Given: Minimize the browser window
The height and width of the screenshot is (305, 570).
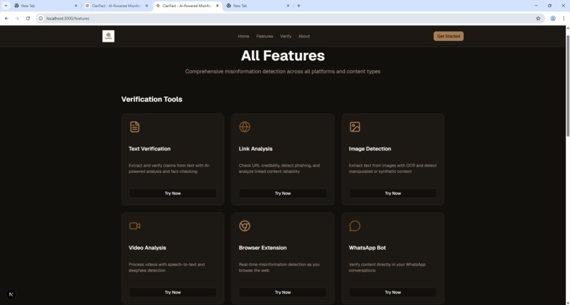Looking at the screenshot, I should tap(536, 6).
